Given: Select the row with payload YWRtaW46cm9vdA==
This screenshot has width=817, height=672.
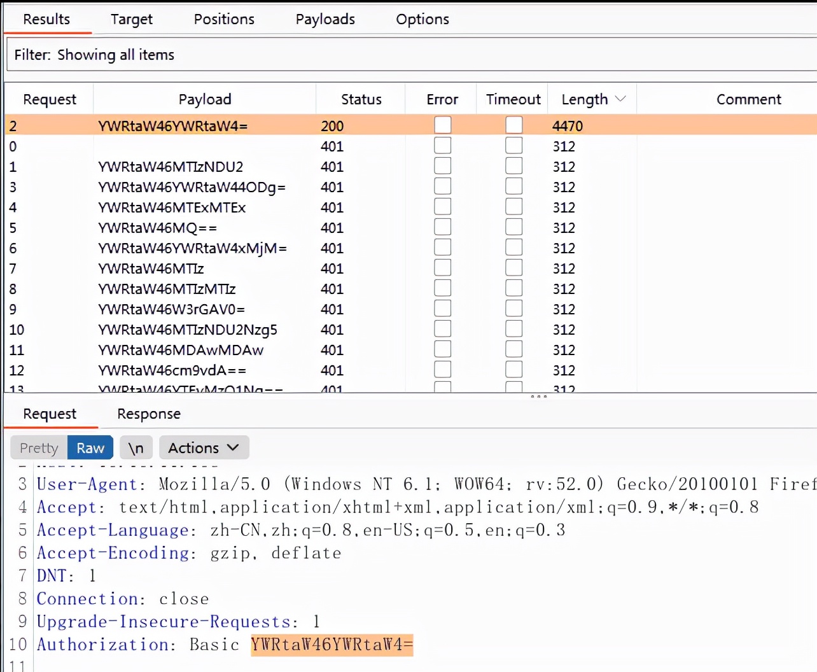Looking at the screenshot, I should pos(172,370).
